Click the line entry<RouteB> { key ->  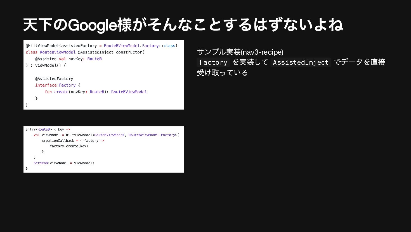click(48, 129)
